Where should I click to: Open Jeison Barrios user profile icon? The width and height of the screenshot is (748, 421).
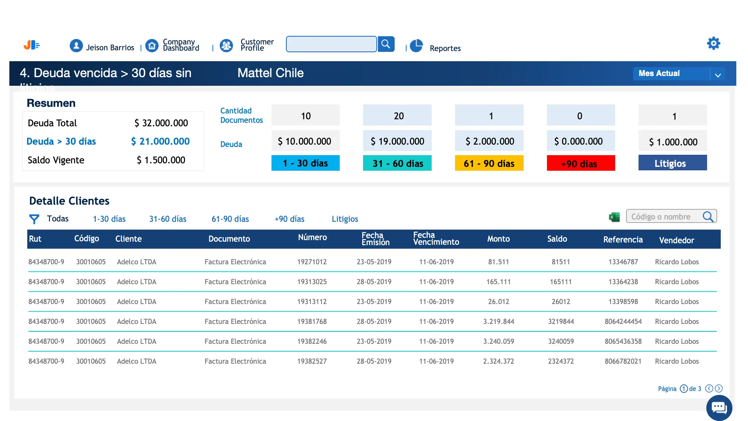pos(76,46)
